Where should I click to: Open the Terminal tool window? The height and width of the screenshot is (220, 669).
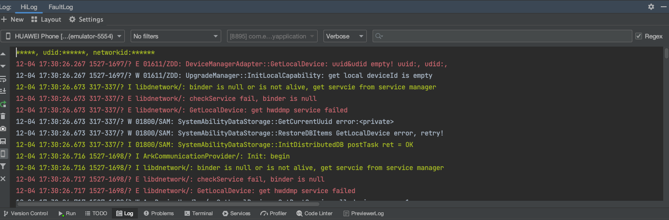point(199,213)
